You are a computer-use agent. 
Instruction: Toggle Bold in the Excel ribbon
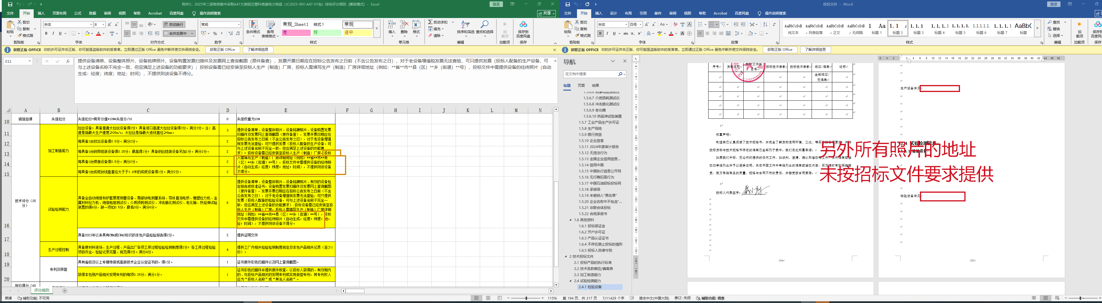click(x=46, y=33)
